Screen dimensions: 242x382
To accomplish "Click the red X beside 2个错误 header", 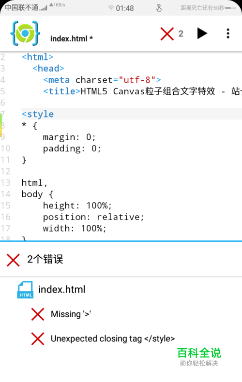I will point(13,260).
